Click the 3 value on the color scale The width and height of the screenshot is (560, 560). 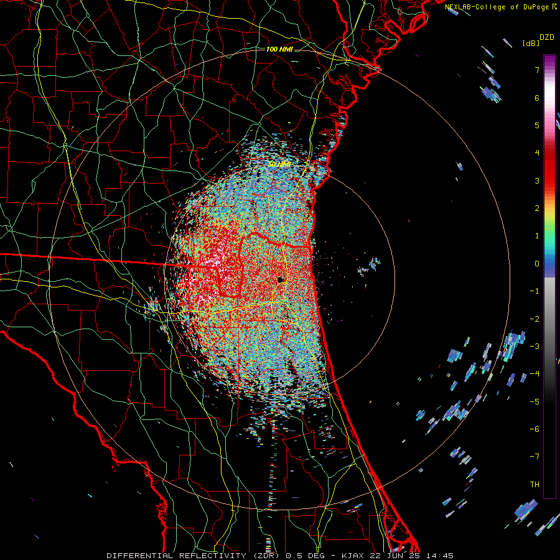pyautogui.click(x=537, y=180)
